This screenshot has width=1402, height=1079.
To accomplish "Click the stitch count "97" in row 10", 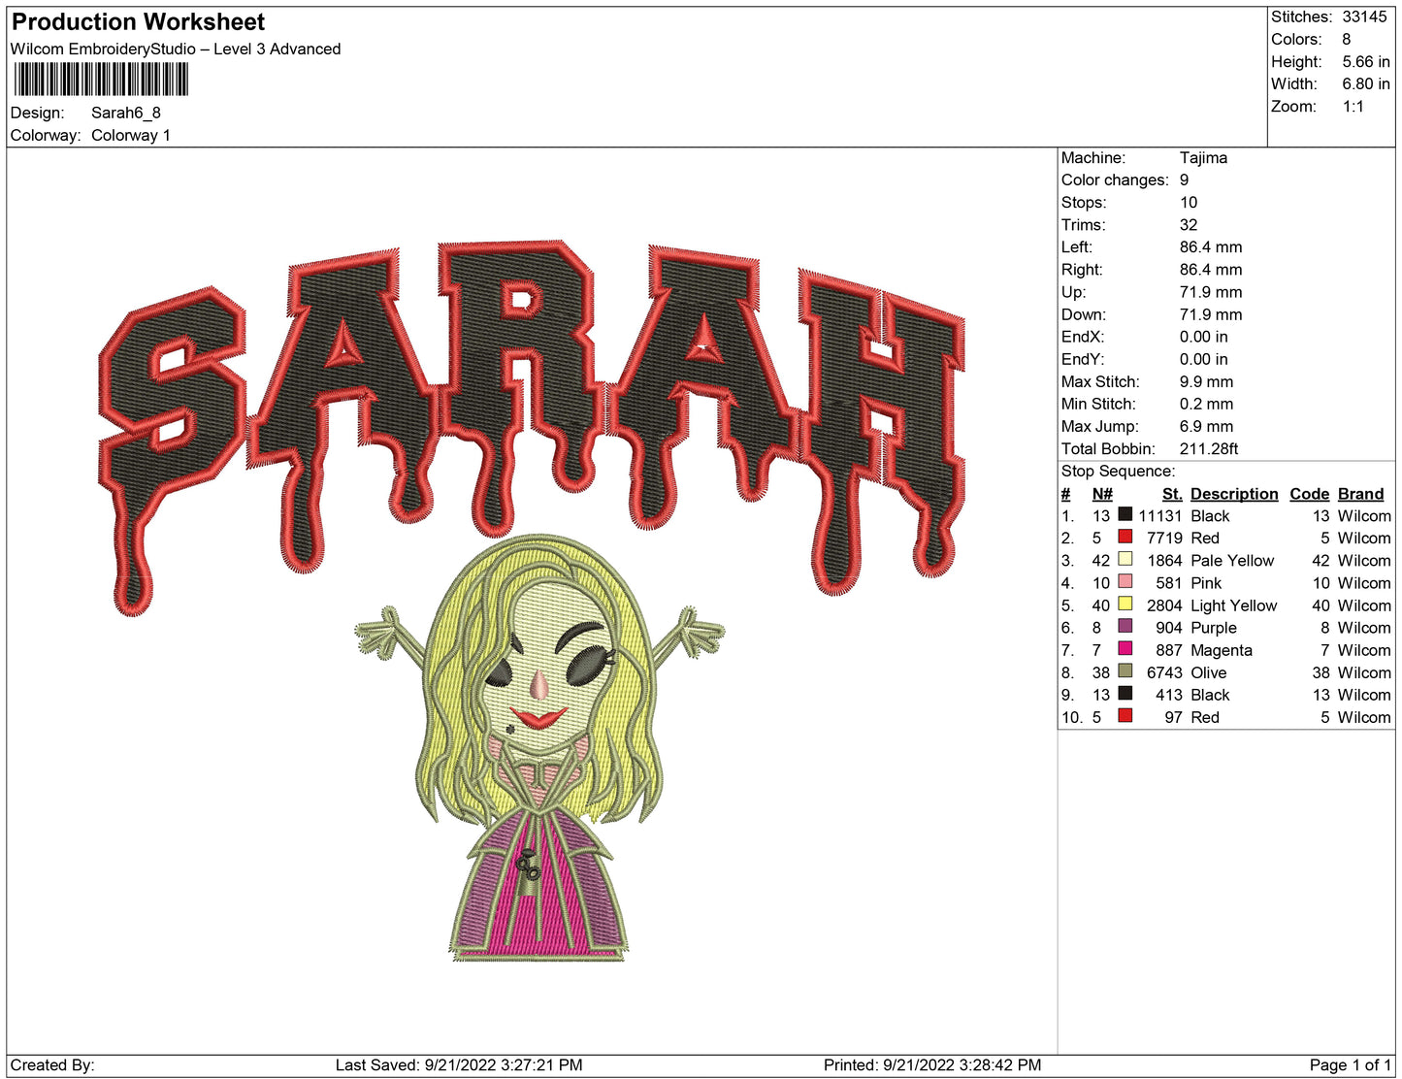I will [x=1173, y=717].
